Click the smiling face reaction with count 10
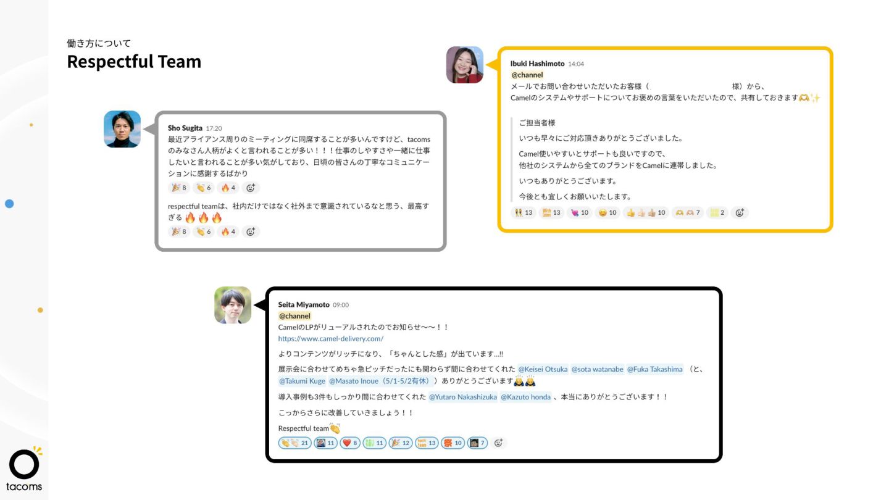 point(607,212)
